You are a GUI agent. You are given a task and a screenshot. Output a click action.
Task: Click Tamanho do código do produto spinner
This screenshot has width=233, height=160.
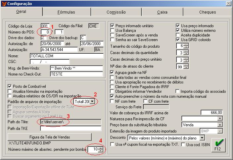[186, 46]
